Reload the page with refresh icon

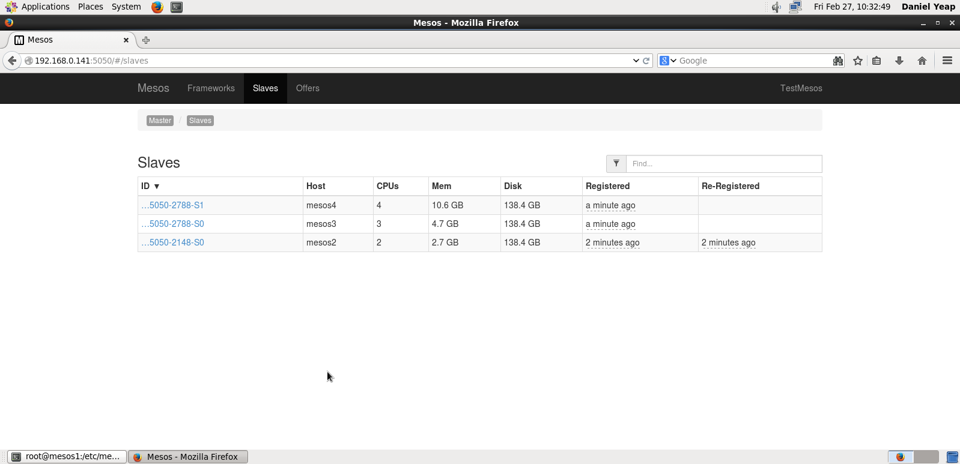point(646,61)
